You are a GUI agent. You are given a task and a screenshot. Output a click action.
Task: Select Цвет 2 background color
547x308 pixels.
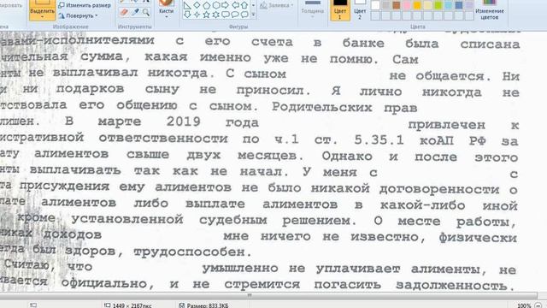[x=360, y=9]
